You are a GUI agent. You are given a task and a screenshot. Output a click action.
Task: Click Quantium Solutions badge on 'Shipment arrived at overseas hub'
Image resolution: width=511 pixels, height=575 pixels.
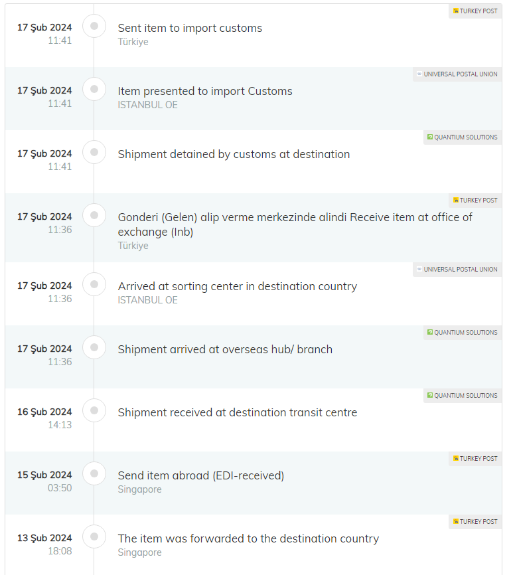pyautogui.click(x=463, y=333)
